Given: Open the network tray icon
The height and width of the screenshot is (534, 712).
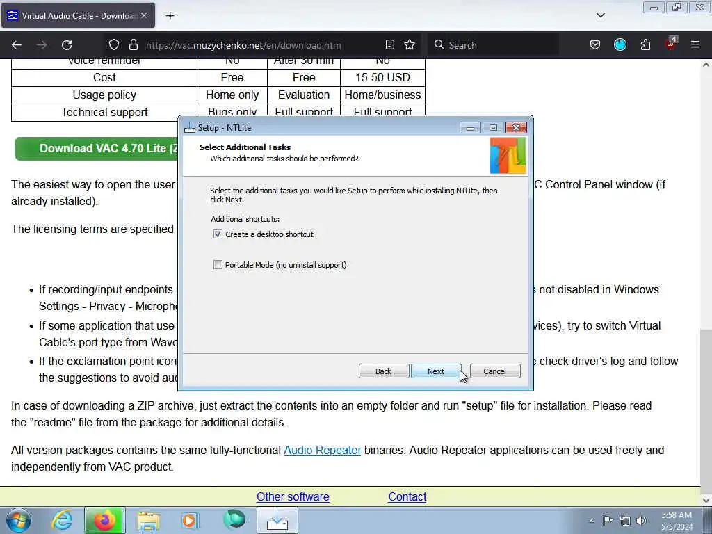Looking at the screenshot, I should [625, 521].
